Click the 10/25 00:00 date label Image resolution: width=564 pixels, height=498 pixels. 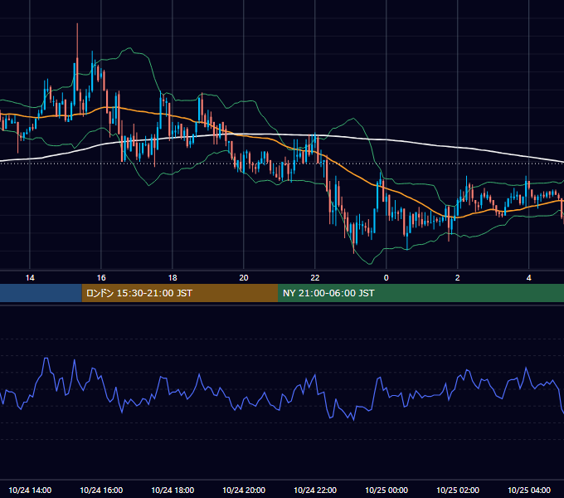click(x=386, y=490)
